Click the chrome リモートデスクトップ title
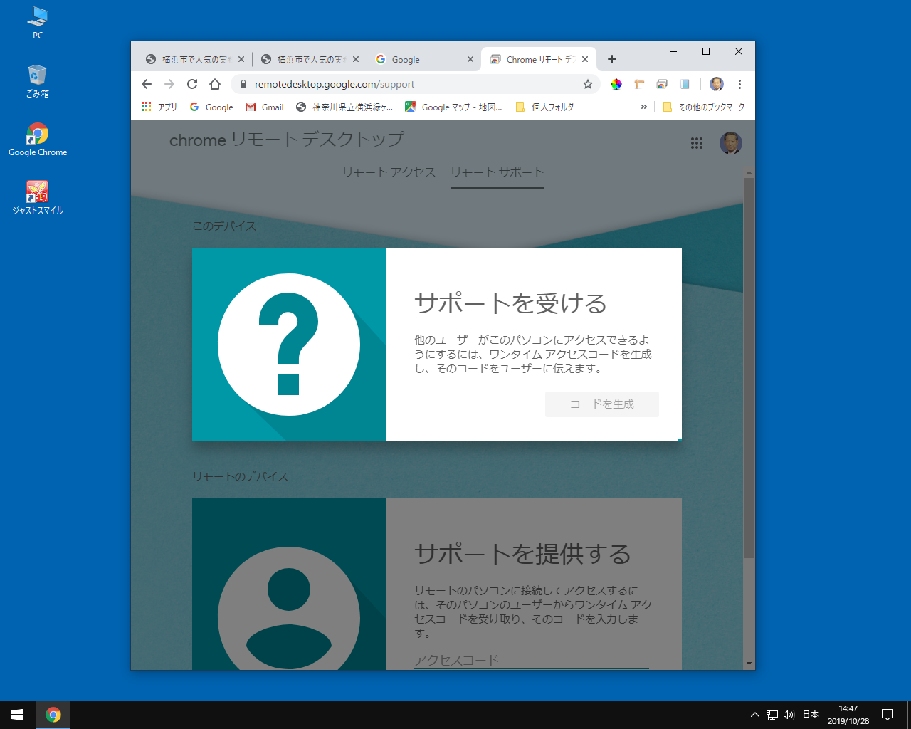 287,140
